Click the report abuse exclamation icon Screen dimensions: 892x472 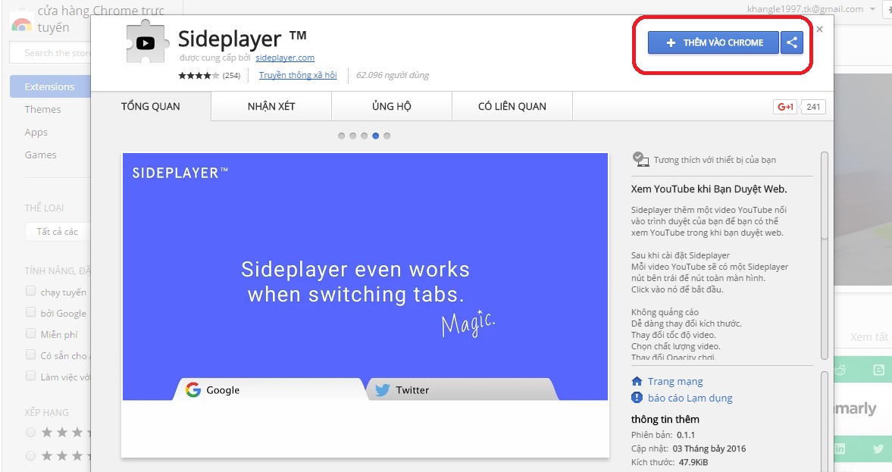[x=637, y=398]
